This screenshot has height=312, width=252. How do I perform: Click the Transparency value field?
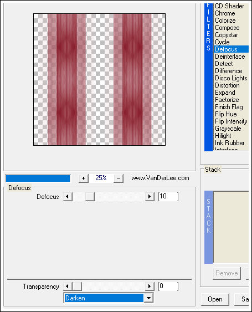(x=168, y=286)
